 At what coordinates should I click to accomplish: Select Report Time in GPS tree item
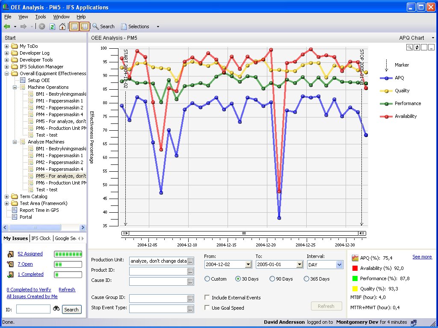point(39,210)
